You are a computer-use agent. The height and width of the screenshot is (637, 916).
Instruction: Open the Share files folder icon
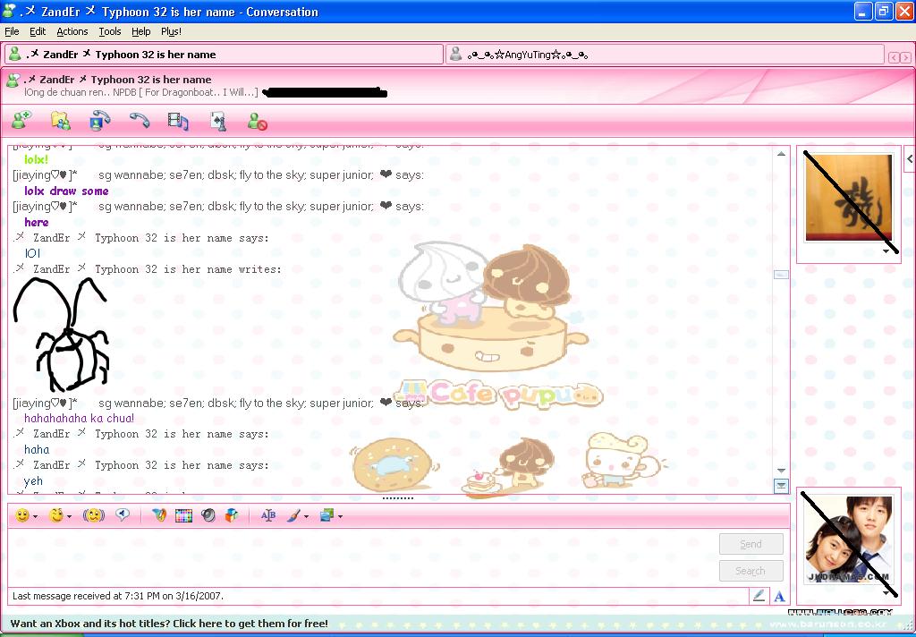[61, 121]
